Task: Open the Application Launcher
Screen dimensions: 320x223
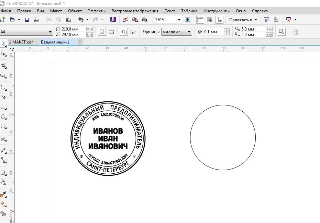Action: [x=288, y=20]
